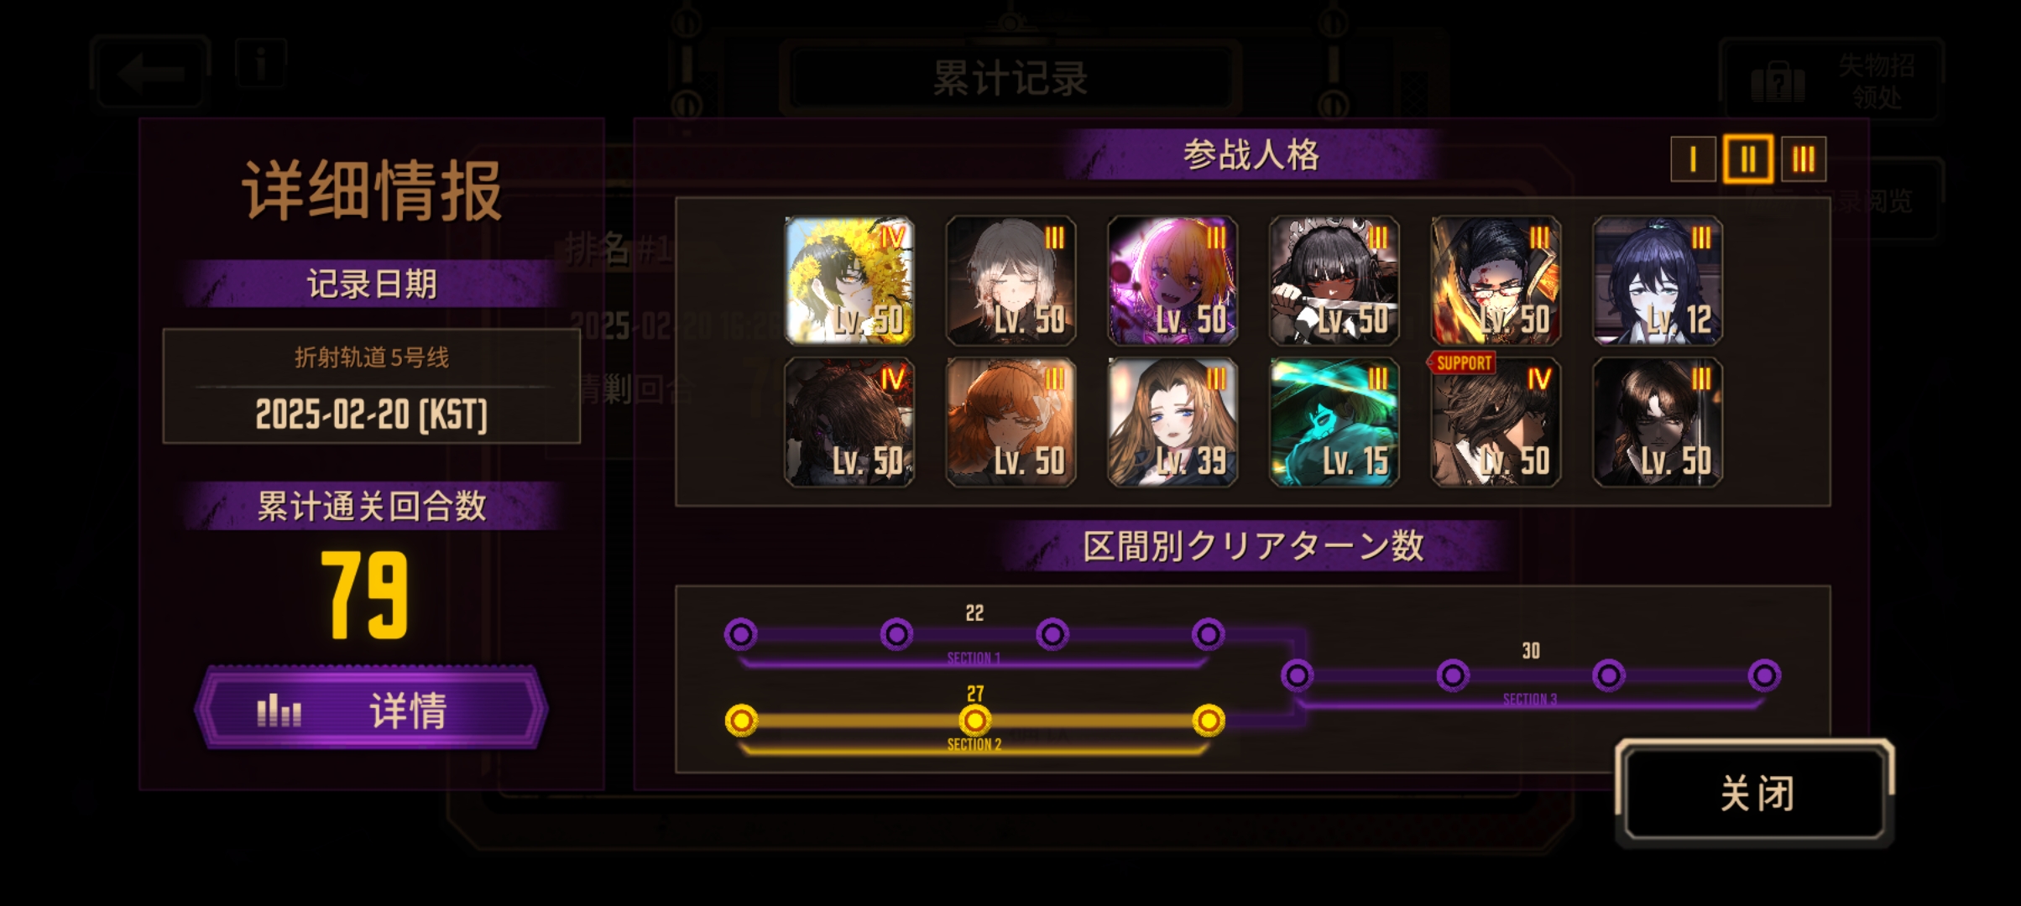Select the pink-haired identity portrait
The width and height of the screenshot is (2021, 906).
click(1172, 281)
